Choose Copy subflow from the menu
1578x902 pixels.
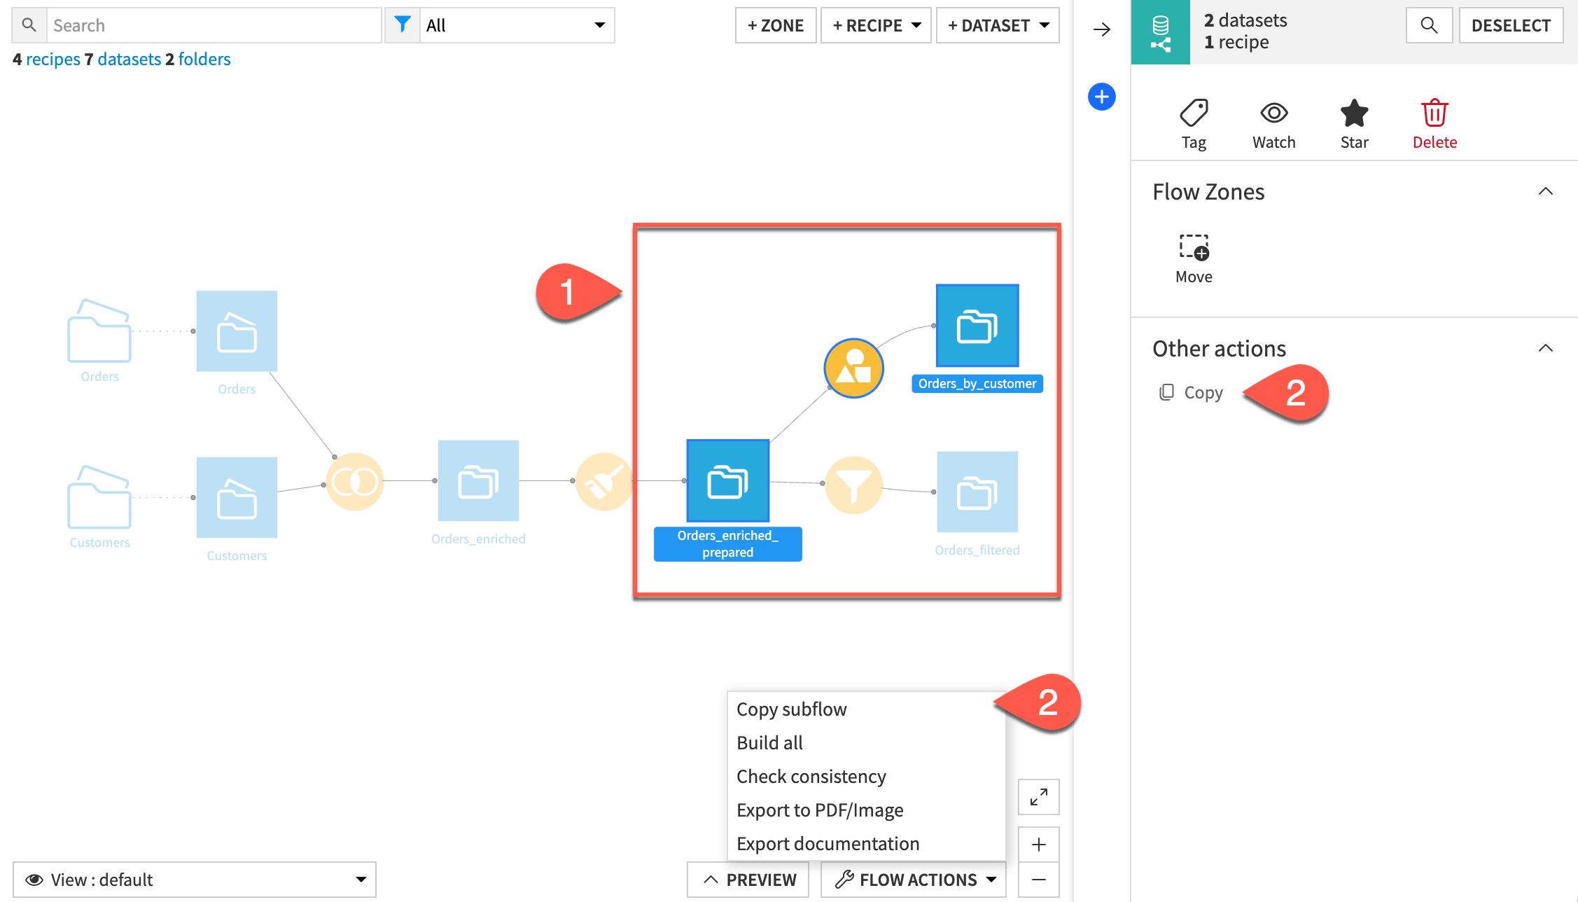[791, 709]
